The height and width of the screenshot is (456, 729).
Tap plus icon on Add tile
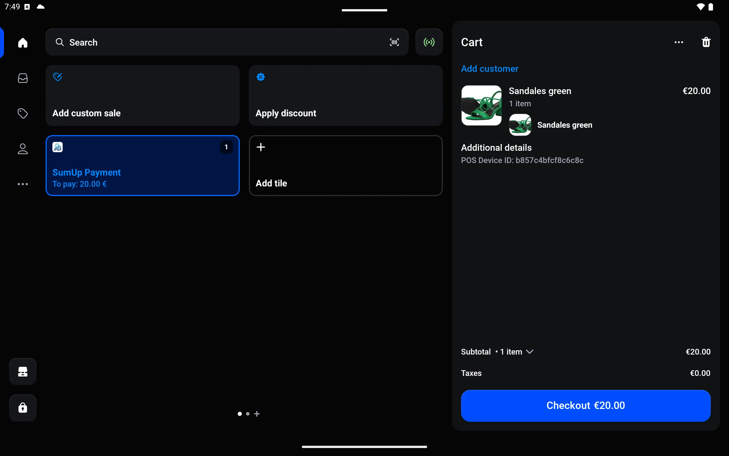coord(261,147)
